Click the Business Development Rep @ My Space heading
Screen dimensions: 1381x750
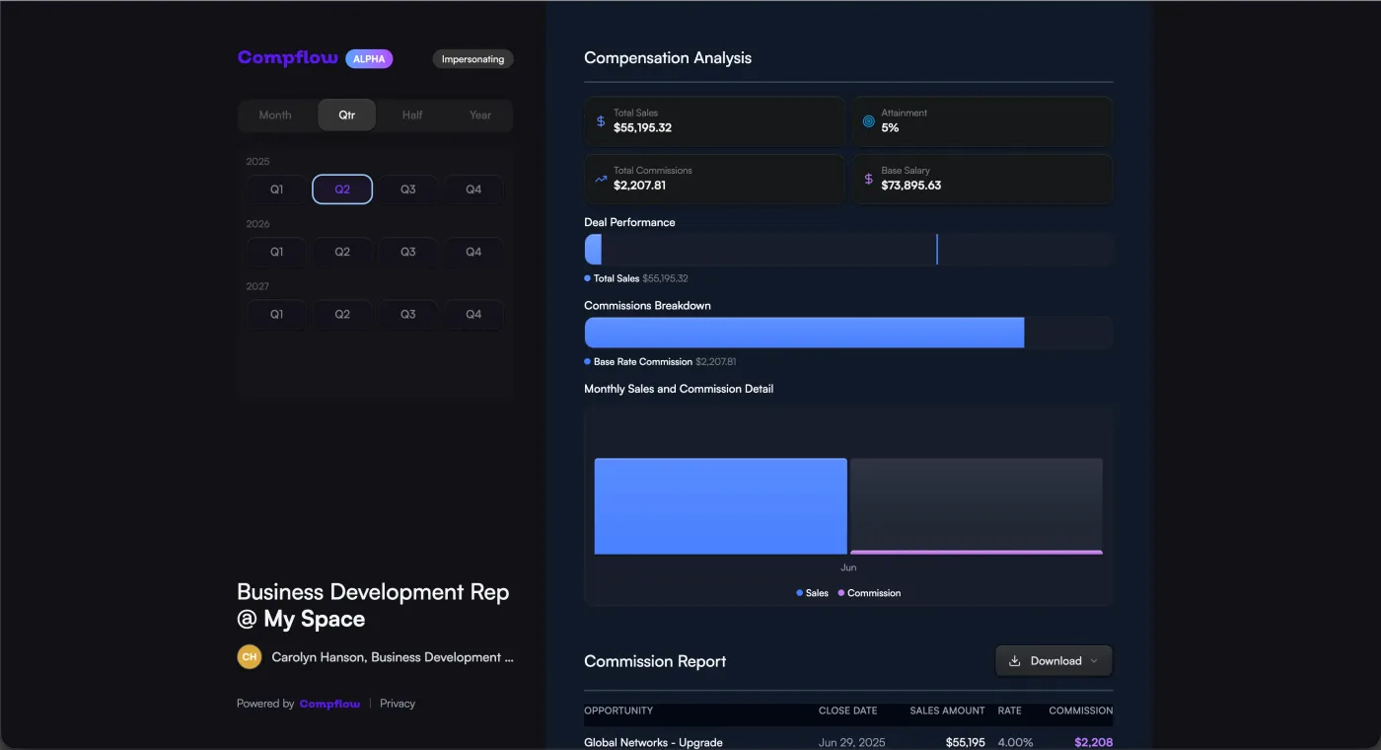[373, 605]
